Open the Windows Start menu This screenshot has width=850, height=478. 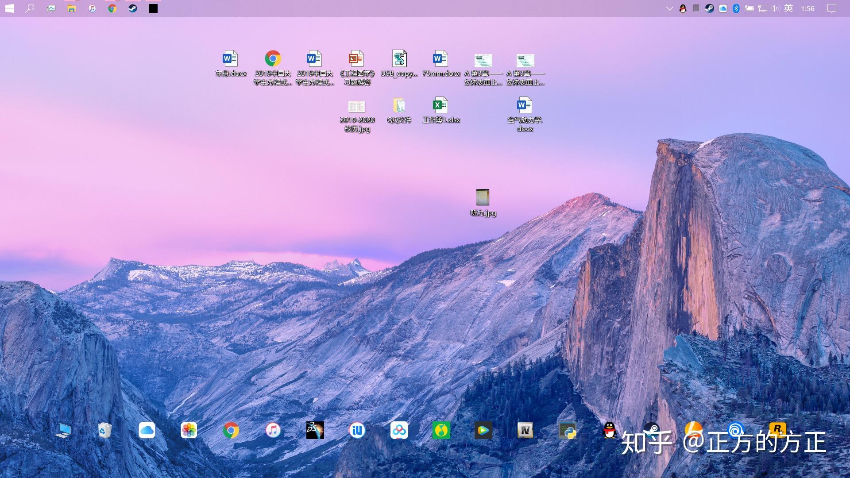pos(9,8)
